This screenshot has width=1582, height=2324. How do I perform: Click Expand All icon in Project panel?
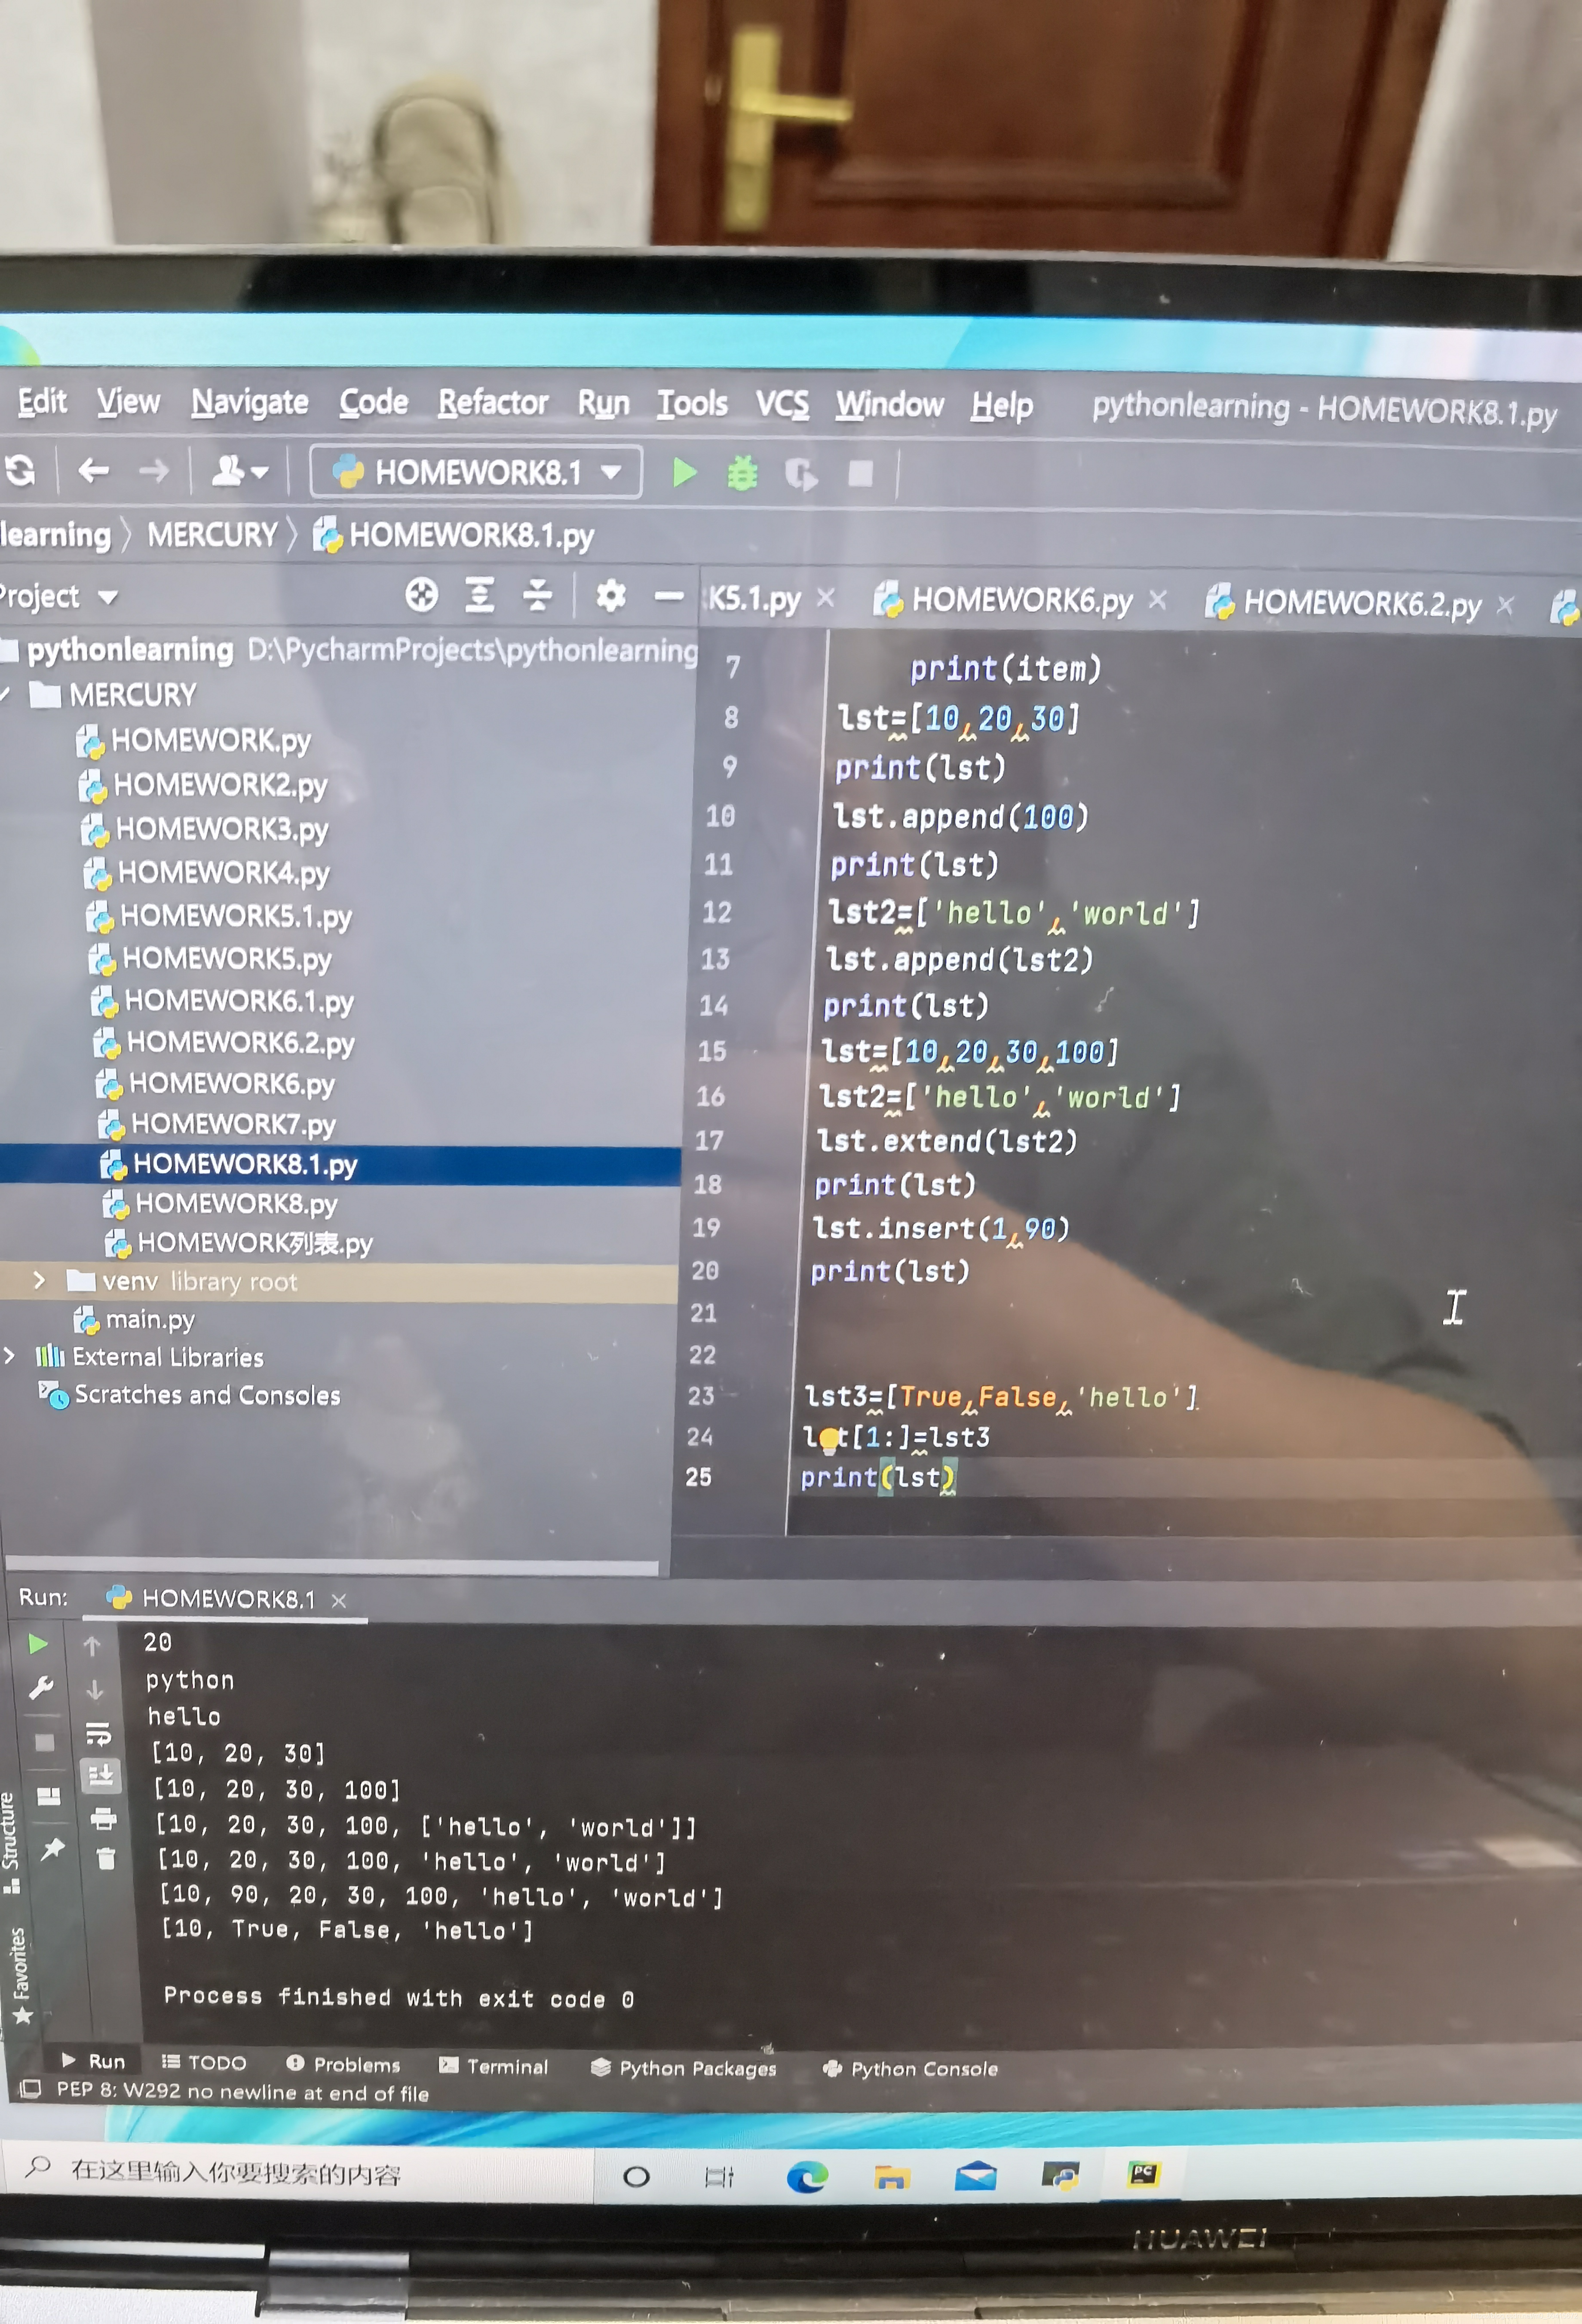coord(480,596)
